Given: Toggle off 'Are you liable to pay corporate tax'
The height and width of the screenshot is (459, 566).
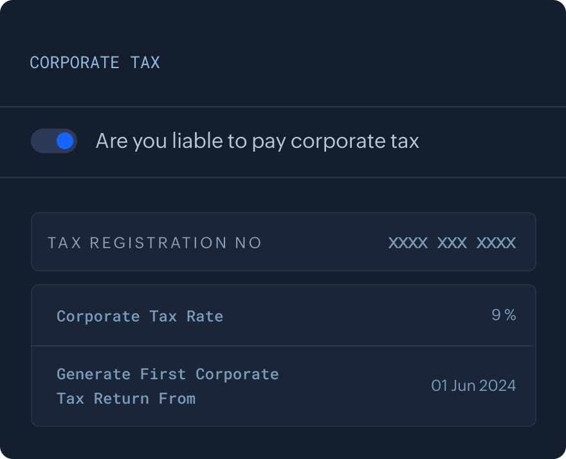Looking at the screenshot, I should (x=54, y=141).
